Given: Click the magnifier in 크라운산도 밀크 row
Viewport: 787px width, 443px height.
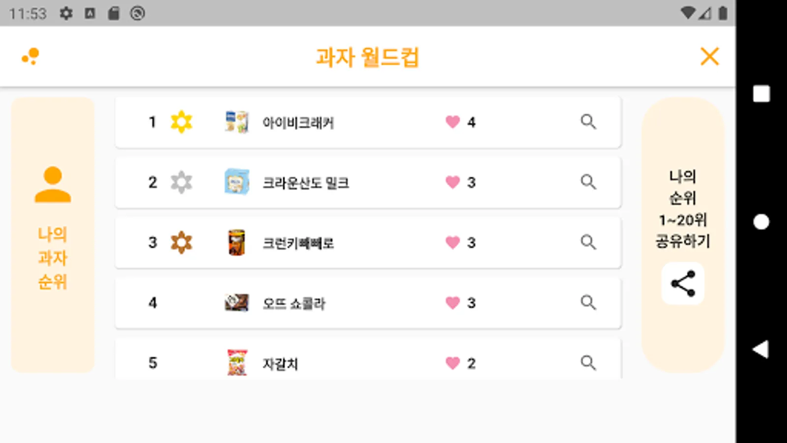Looking at the screenshot, I should tap(588, 182).
